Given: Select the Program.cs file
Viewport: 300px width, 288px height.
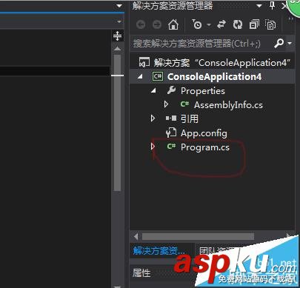Looking at the screenshot, I should [205, 147].
